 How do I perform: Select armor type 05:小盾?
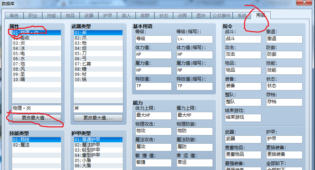[x=98, y=161]
